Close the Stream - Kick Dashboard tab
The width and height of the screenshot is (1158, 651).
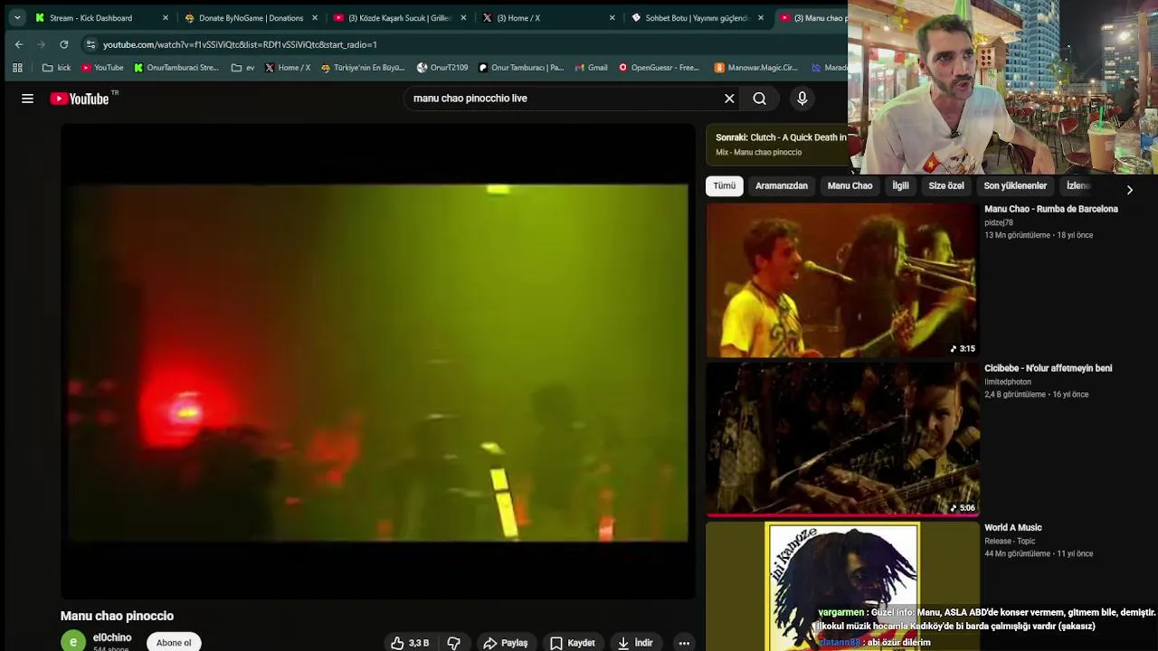click(x=166, y=18)
